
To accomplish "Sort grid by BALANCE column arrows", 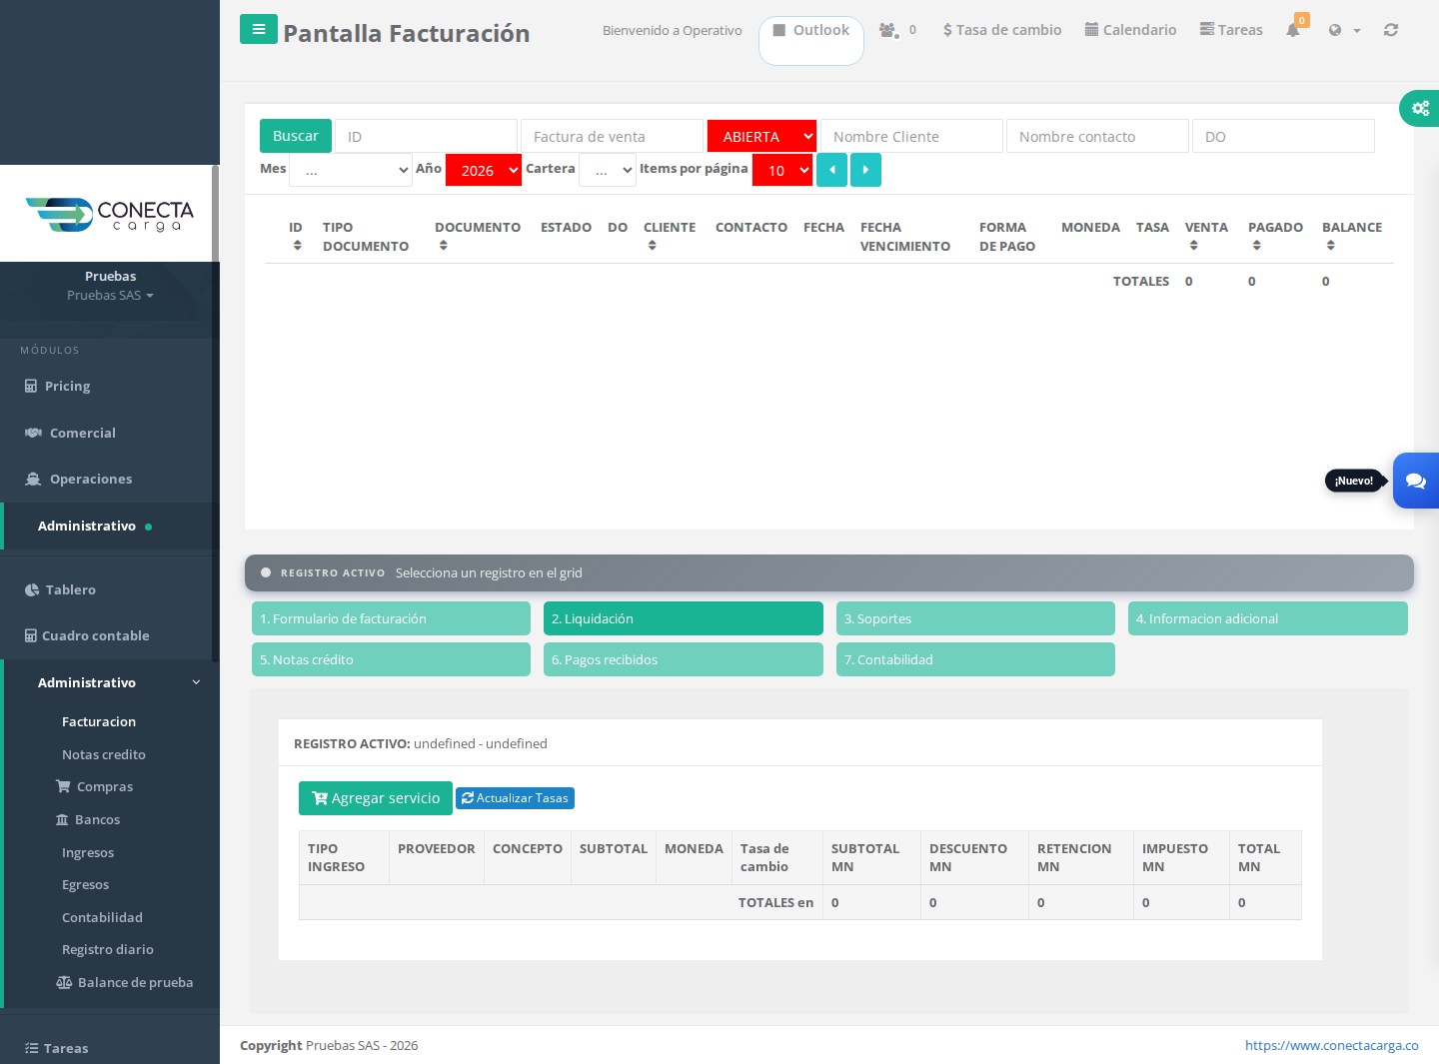I will (x=1330, y=246).
